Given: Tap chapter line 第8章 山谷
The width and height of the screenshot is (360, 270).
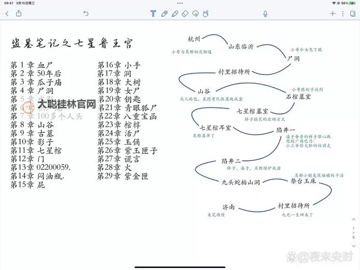Looking at the screenshot, I should 32,125.
